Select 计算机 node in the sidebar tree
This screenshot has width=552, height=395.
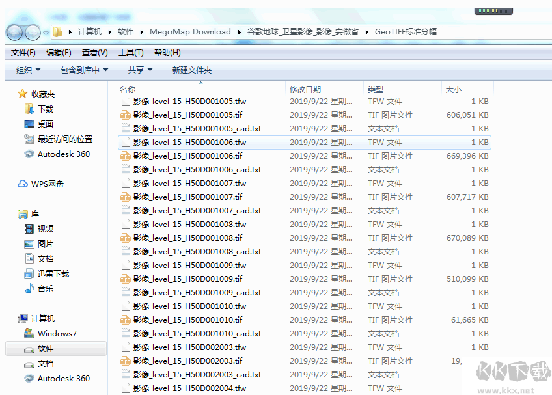pyautogui.click(x=36, y=319)
